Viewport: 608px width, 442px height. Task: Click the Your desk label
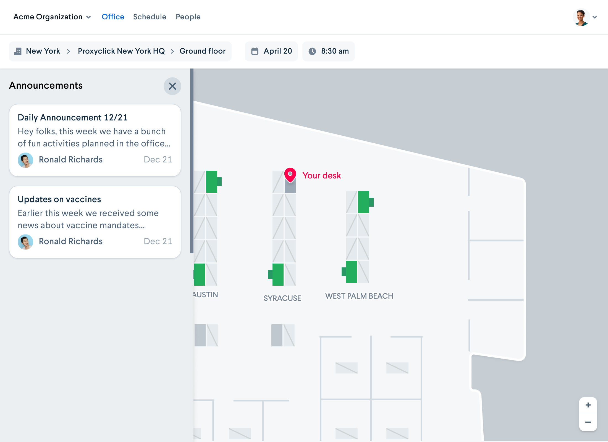point(322,175)
